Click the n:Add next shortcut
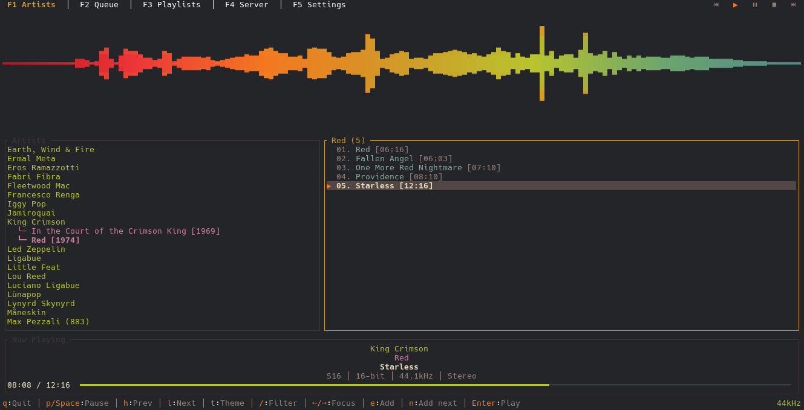804x410 pixels. (433, 403)
